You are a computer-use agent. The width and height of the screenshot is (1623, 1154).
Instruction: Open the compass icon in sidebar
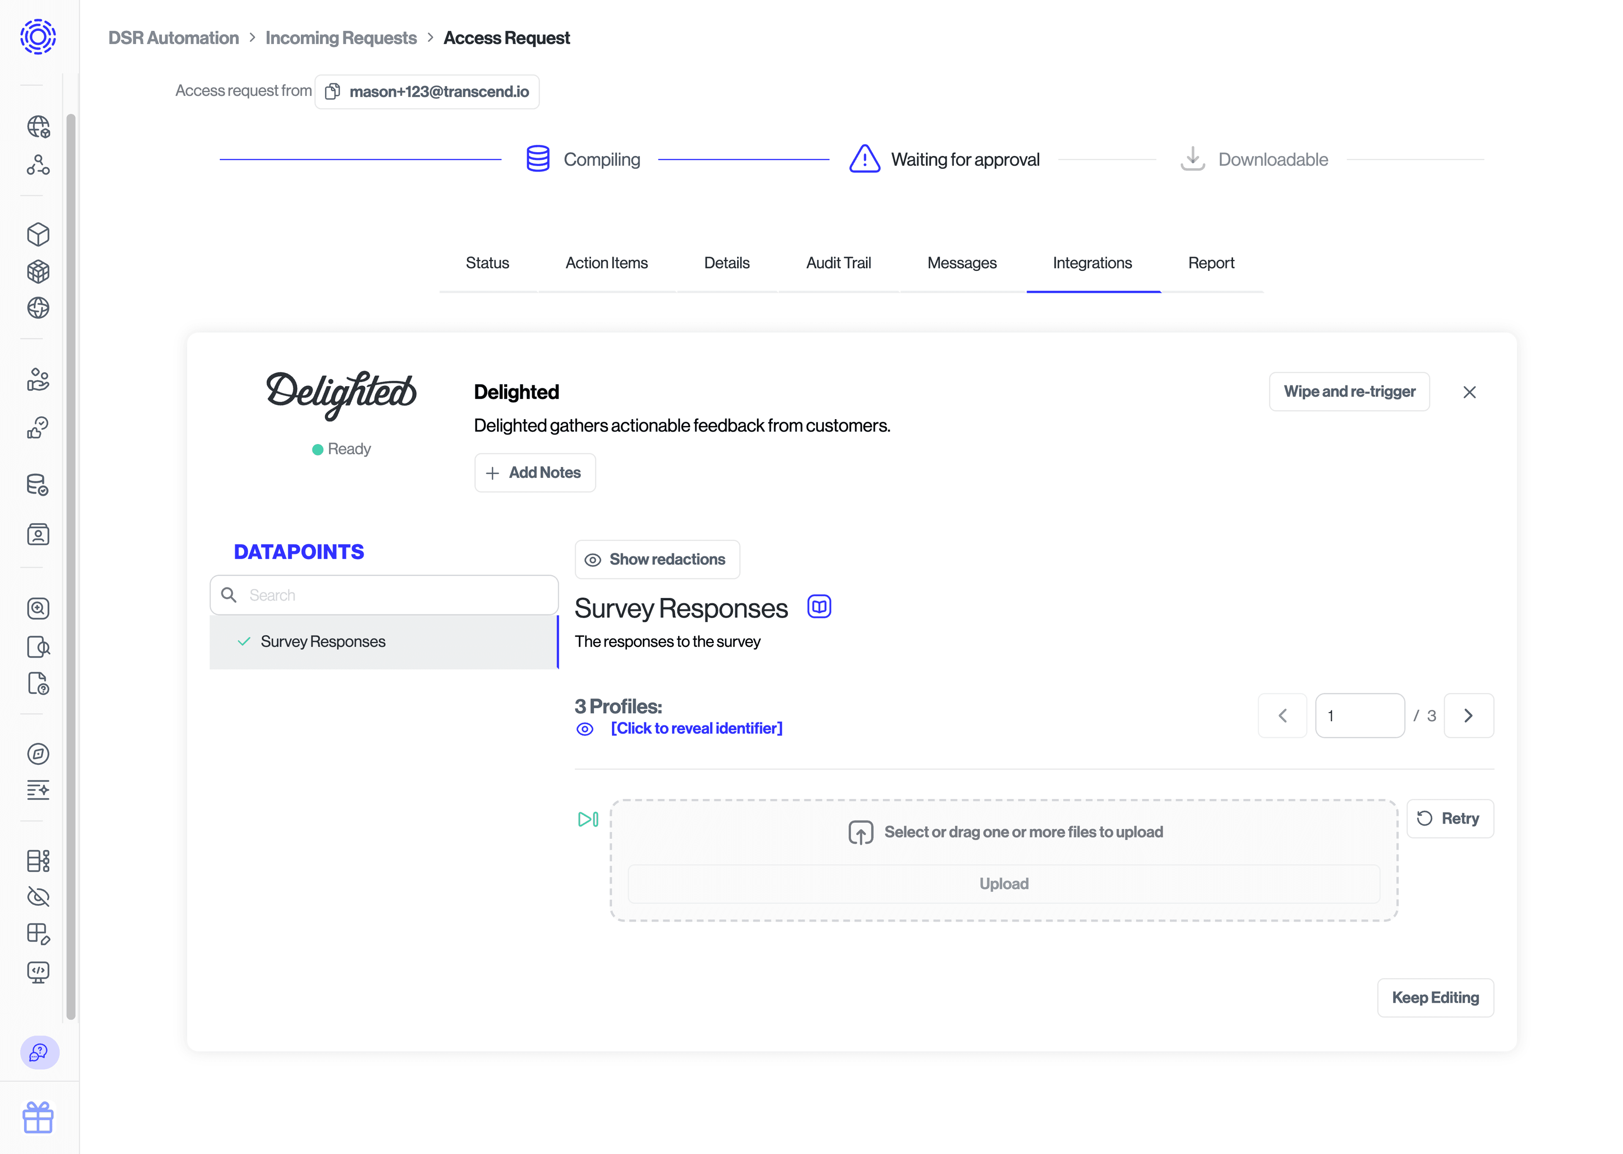click(38, 754)
